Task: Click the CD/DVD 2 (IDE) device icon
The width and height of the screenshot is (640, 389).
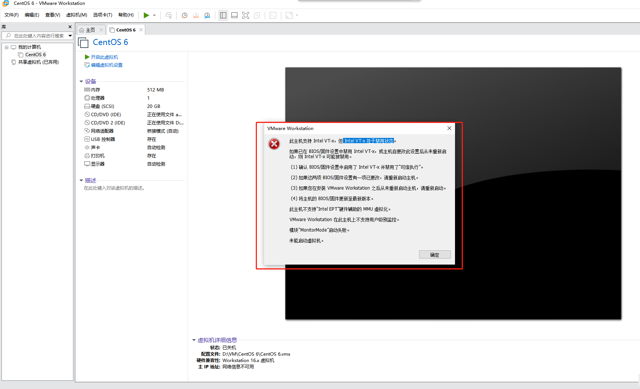Action: click(87, 123)
